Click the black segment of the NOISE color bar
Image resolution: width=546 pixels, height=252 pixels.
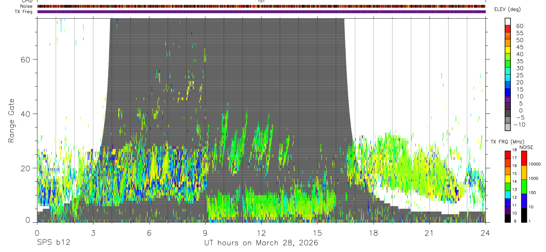(x=523, y=215)
